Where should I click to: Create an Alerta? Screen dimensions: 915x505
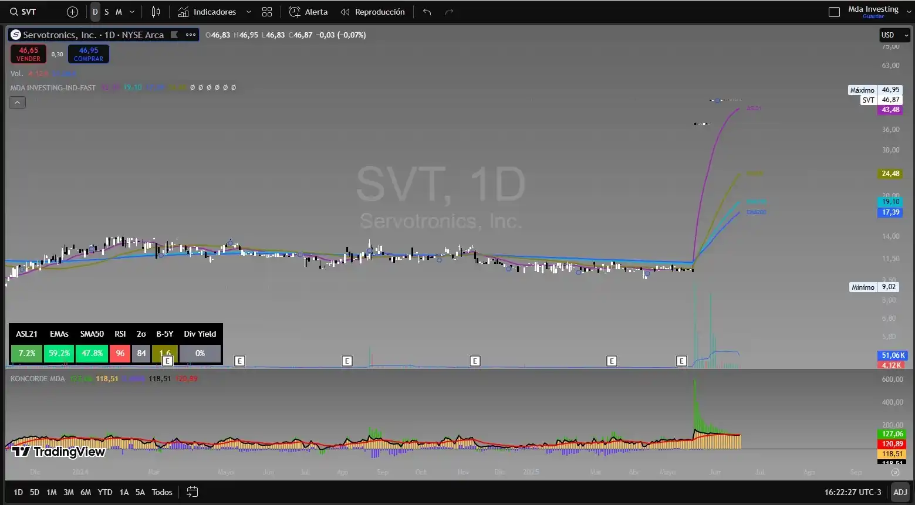[308, 12]
